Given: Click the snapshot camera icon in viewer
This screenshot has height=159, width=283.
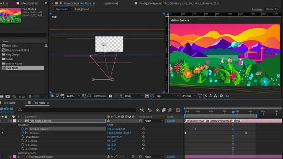Looking at the screenshot, I should [110, 96].
